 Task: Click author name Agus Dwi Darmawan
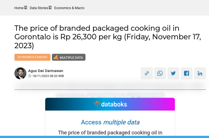[46, 71]
